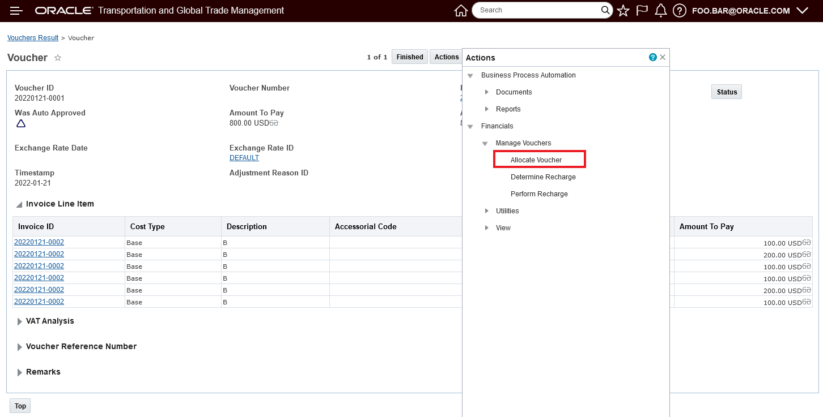Screen dimensions: 823x417
Task: Expand the VAT Analysis section
Action: coord(20,321)
